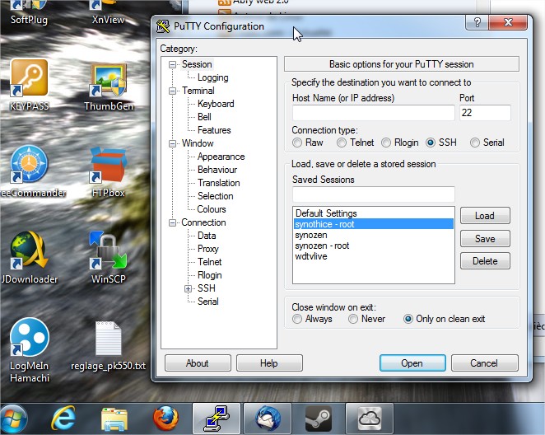Open reglage_pk550.txt file on desktop
This screenshot has height=435, width=545.
tap(108, 339)
